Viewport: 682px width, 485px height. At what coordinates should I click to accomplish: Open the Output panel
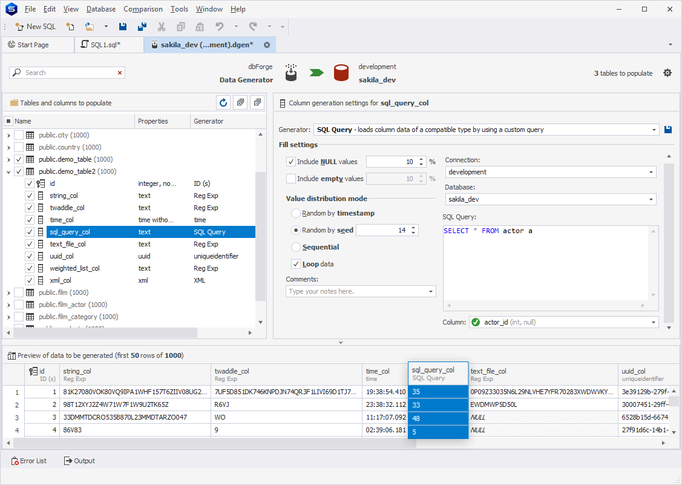coord(80,461)
